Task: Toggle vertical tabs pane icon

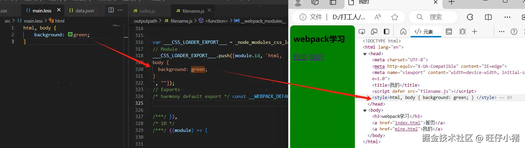Action: coord(333,2)
